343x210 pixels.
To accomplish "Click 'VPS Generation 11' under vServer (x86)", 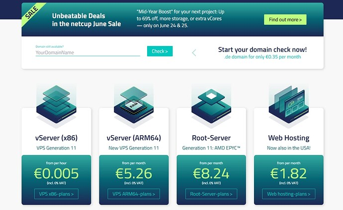I will [x=56, y=148].
